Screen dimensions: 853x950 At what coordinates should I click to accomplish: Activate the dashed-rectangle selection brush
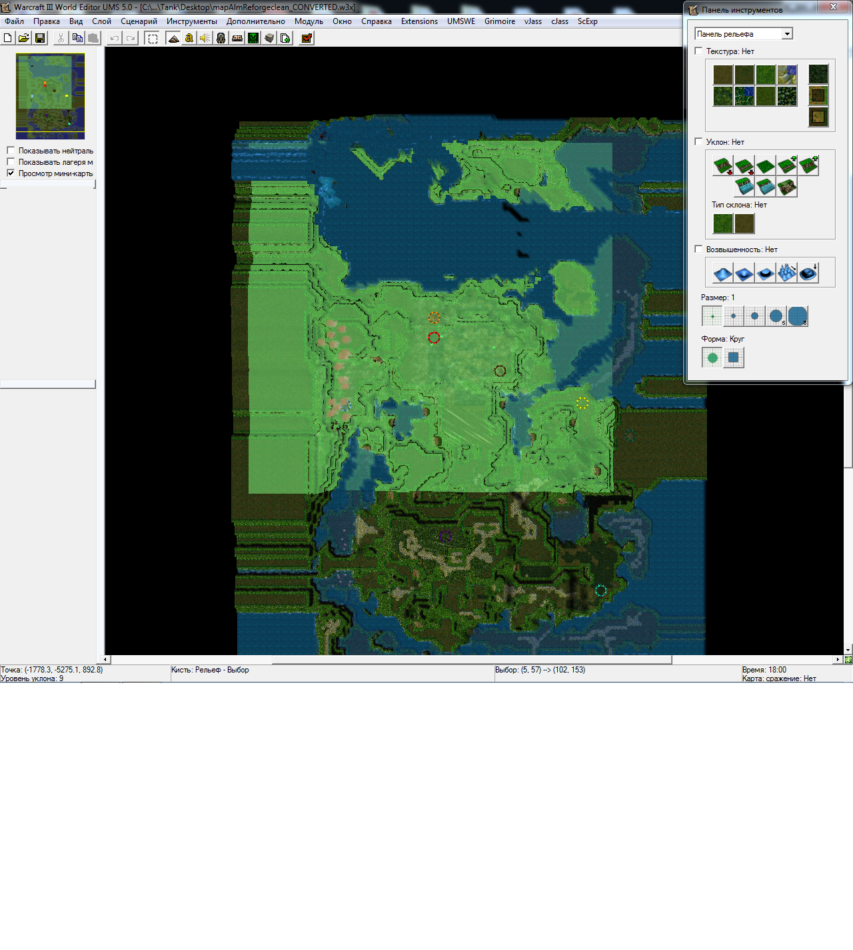pos(153,38)
